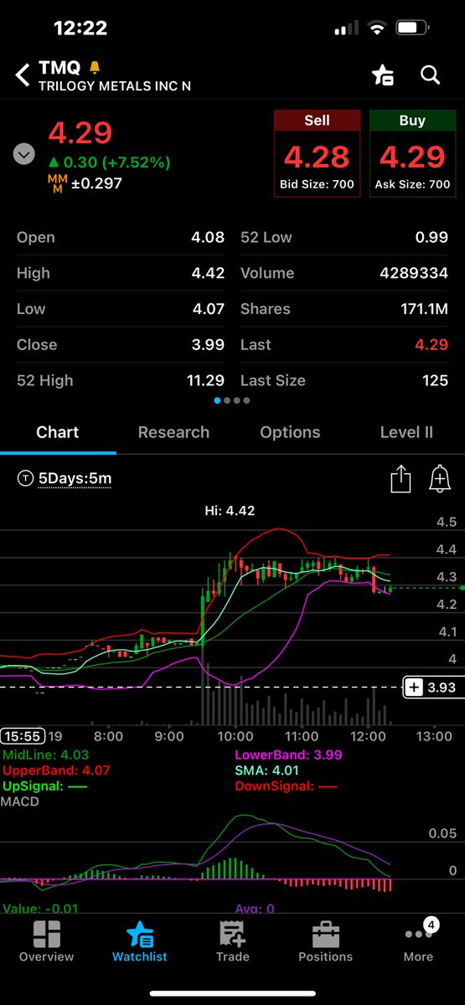Open the Level II tab
This screenshot has width=465, height=1005.
click(406, 432)
